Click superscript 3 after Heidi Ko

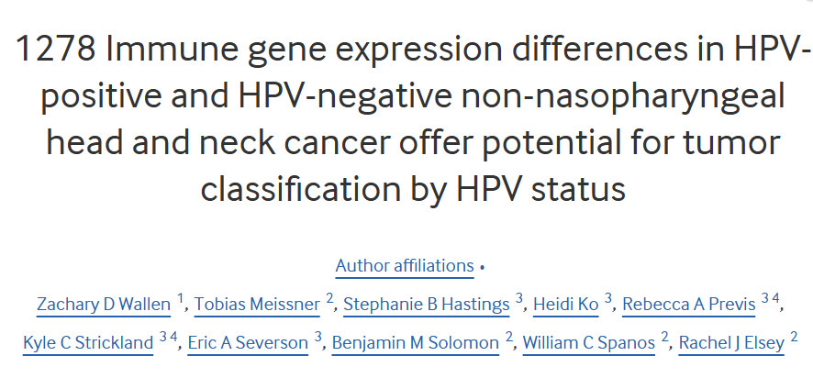click(x=608, y=299)
